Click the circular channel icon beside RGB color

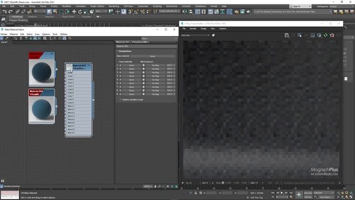point(213,35)
